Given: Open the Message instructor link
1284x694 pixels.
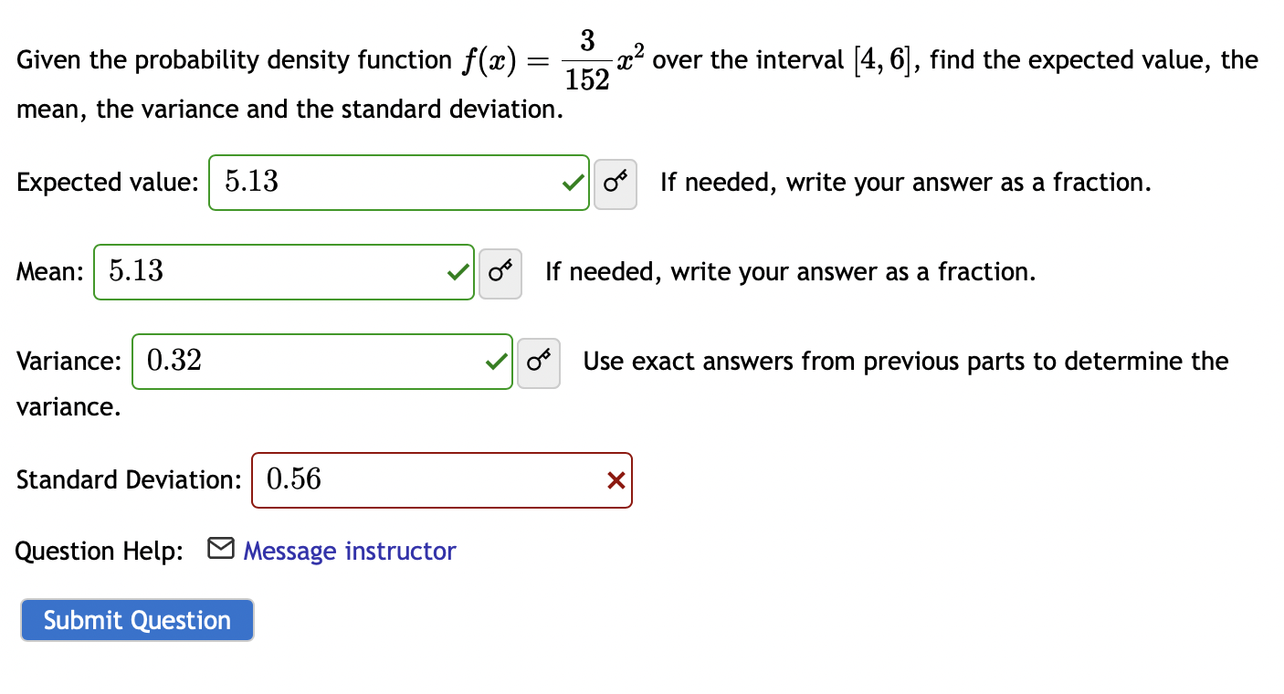Looking at the screenshot, I should point(349,551).
